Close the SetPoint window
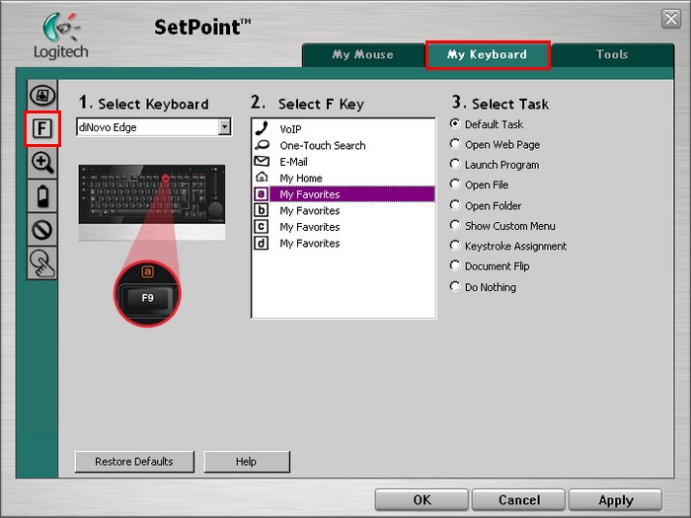This screenshot has width=691, height=518. pos(670,19)
